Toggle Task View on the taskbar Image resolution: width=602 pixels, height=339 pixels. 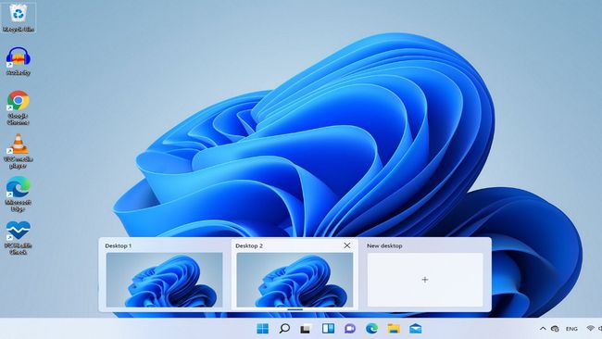[306, 329]
